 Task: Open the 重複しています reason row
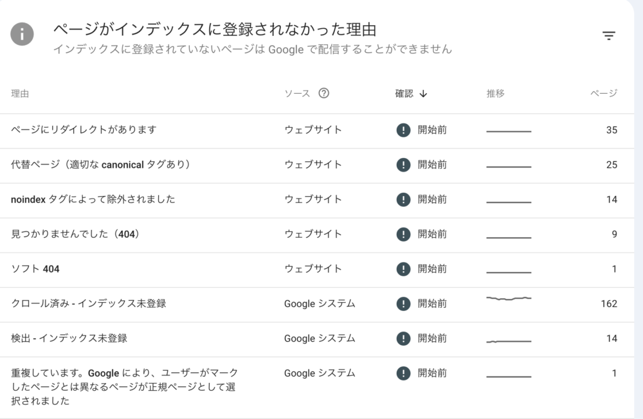click(x=317, y=388)
